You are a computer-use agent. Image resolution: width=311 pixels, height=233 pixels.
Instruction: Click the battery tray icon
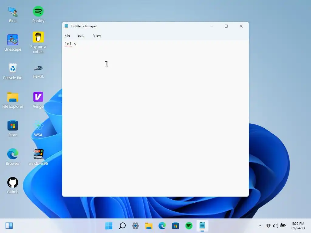tap(283, 225)
